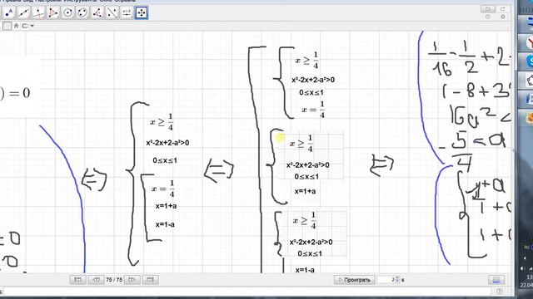Select the Polygon tool
This screenshot has width=533, height=299.
coord(53,13)
